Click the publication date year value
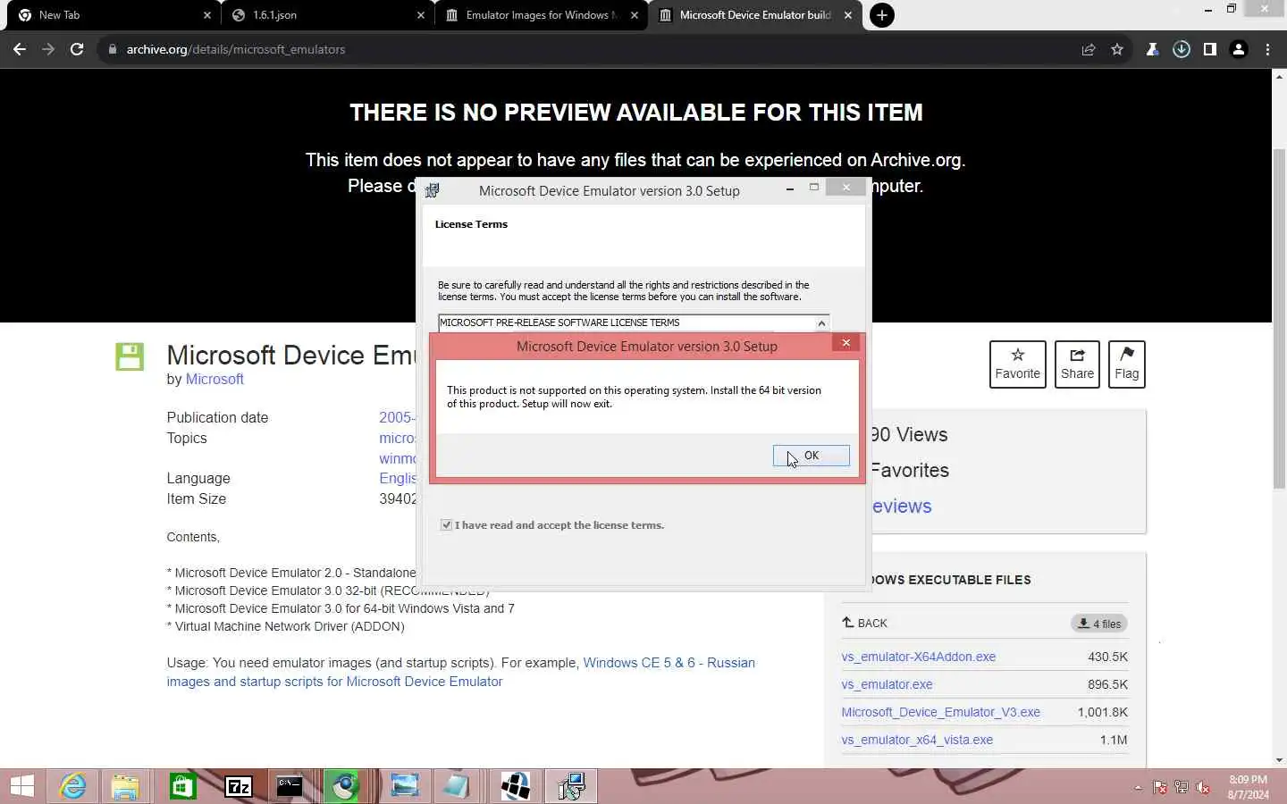Viewport: 1287px width, 804px height. tap(396, 418)
